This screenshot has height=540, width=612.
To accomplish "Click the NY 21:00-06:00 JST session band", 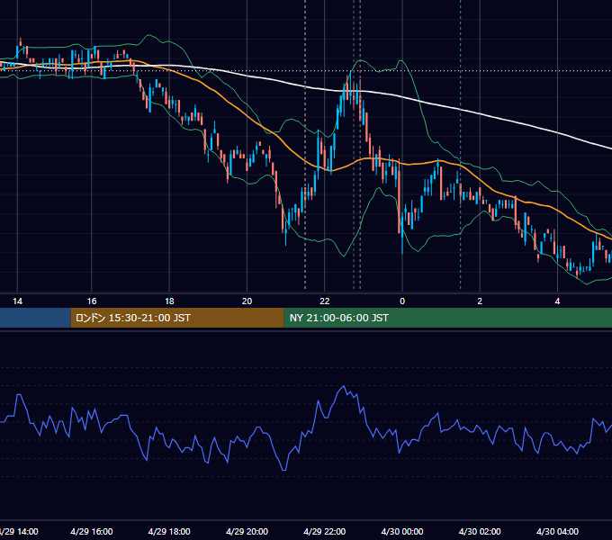I will coord(447,318).
